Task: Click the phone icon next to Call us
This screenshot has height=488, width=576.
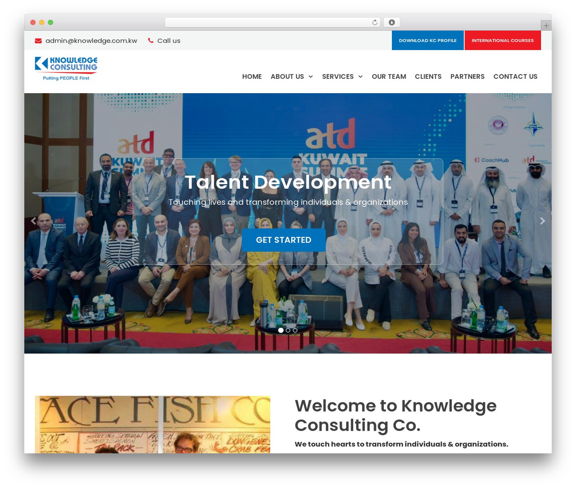Action: (151, 41)
